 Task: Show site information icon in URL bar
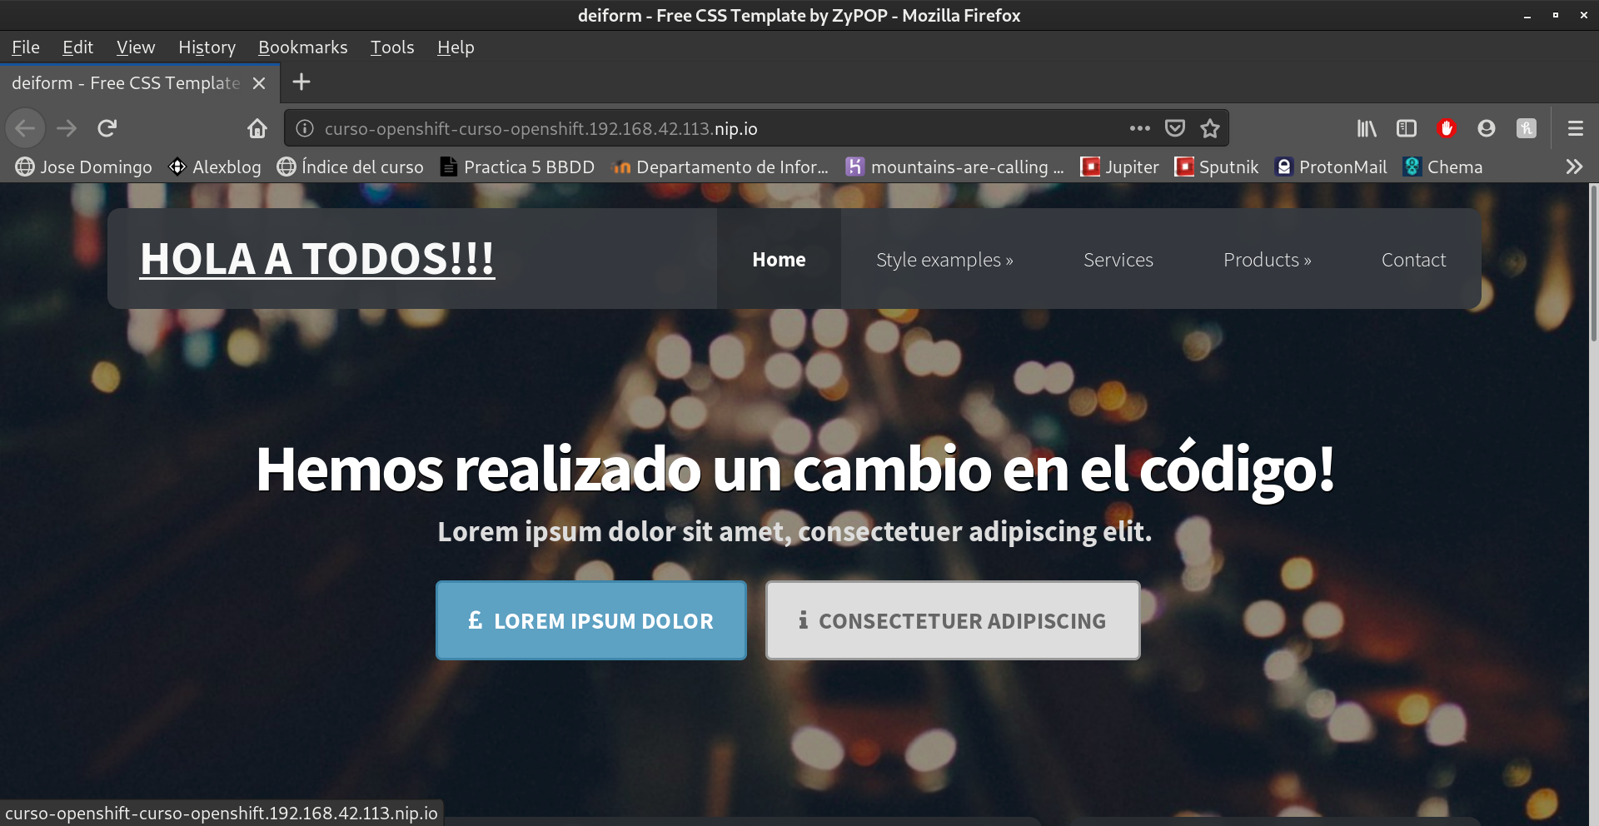pos(306,128)
